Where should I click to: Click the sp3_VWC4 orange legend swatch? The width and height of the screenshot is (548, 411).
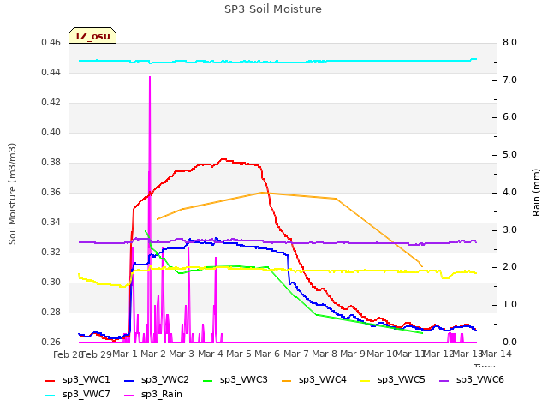tap(287, 381)
